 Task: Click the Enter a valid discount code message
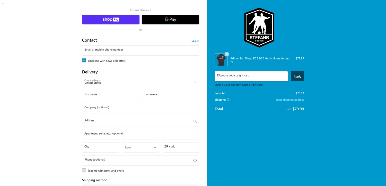tap(239, 85)
